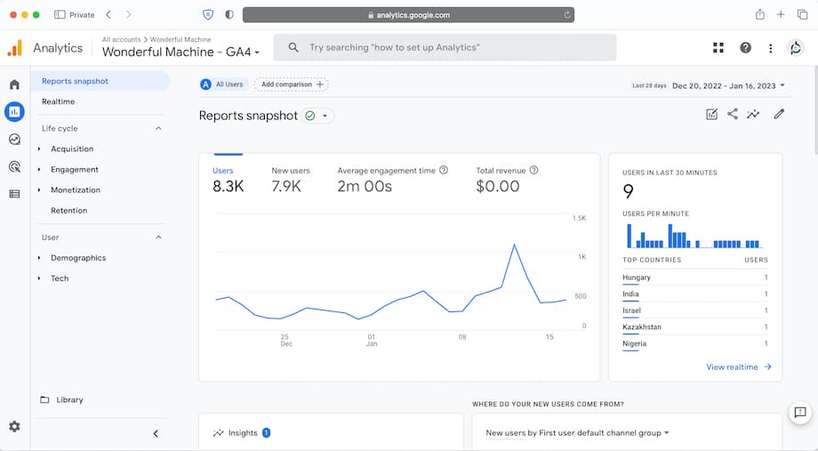Expand the Monetization tree item
818x451 pixels.
[39, 190]
